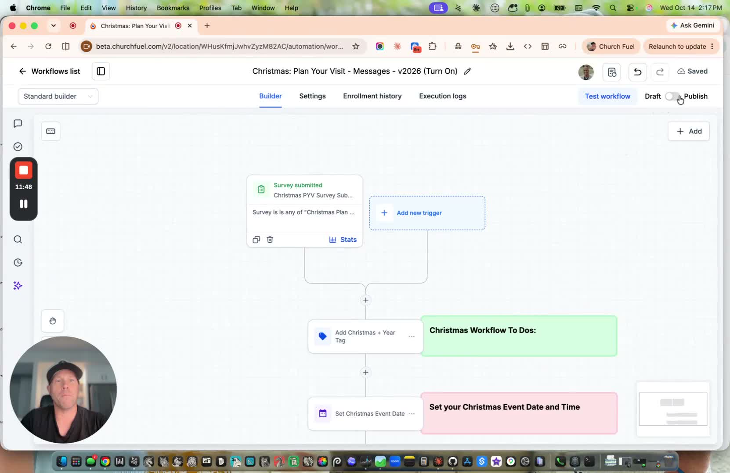Bookmark this page with star icon
The width and height of the screenshot is (730, 473).
coord(356,47)
